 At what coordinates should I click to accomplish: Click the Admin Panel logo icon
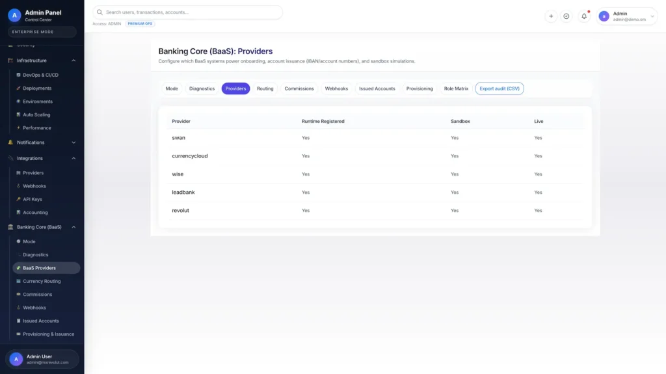coord(14,16)
